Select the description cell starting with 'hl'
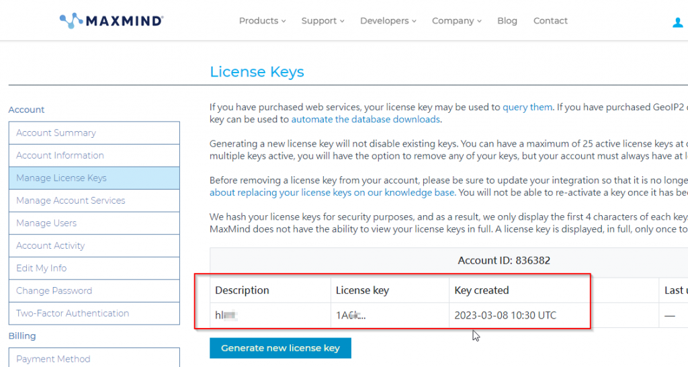The width and height of the screenshot is (688, 367). (x=270, y=315)
